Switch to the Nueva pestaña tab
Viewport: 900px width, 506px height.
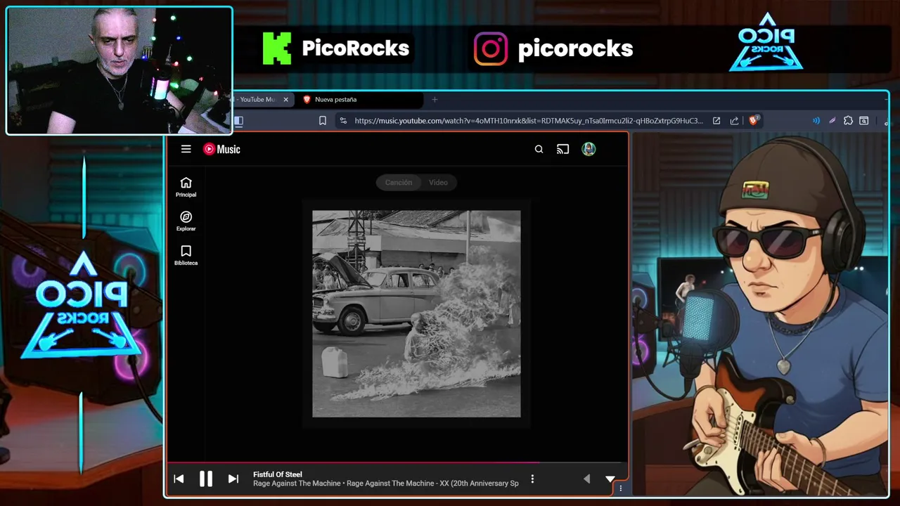click(359, 100)
